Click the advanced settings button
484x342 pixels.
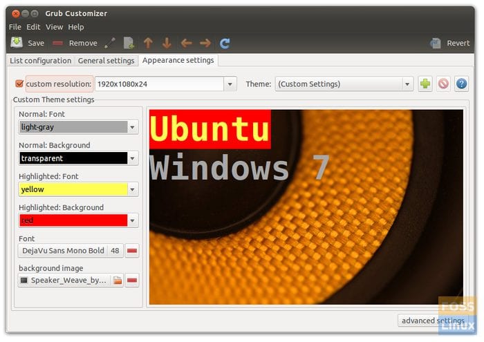(x=433, y=321)
